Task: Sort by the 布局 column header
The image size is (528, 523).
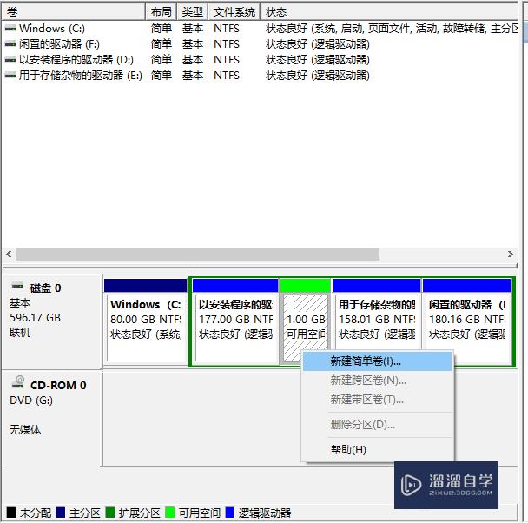Action: click(161, 12)
